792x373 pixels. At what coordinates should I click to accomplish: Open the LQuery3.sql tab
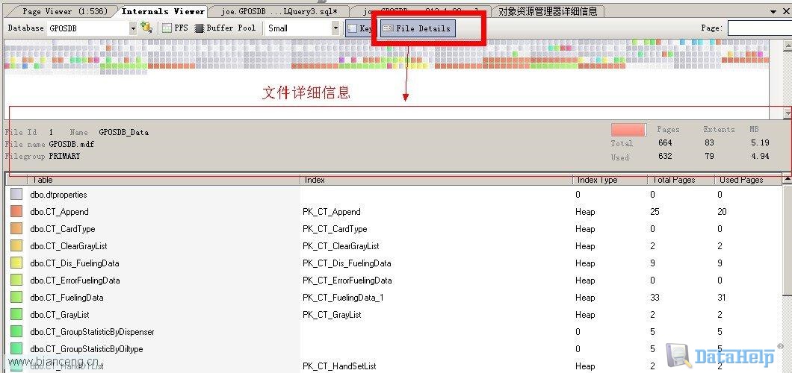279,11
